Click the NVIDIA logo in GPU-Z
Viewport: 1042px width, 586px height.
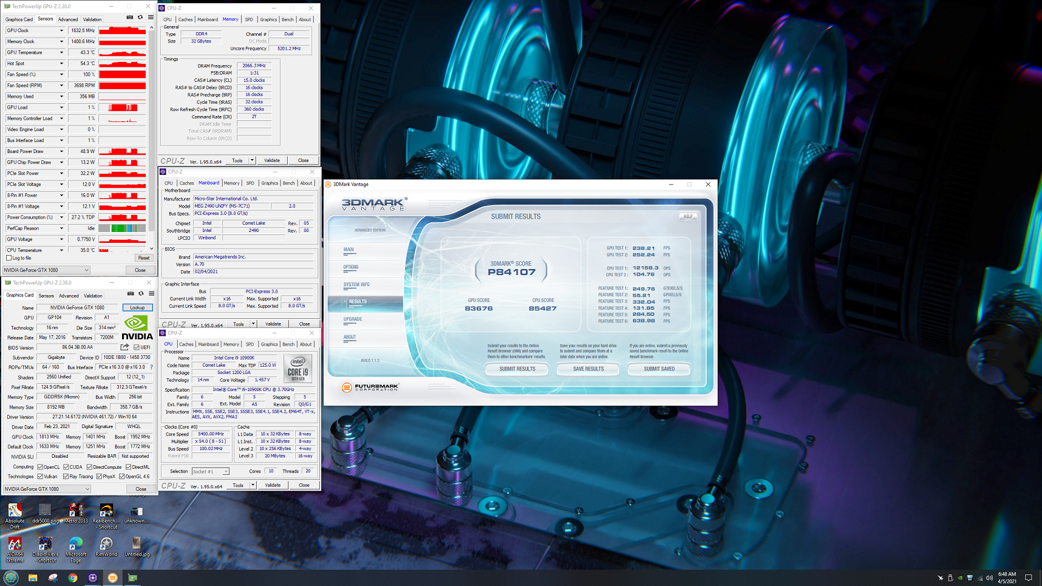pyautogui.click(x=137, y=328)
